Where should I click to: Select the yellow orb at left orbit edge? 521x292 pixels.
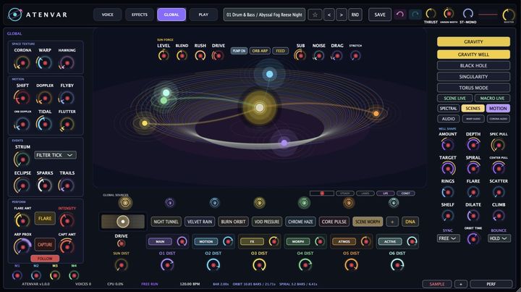click(145, 123)
